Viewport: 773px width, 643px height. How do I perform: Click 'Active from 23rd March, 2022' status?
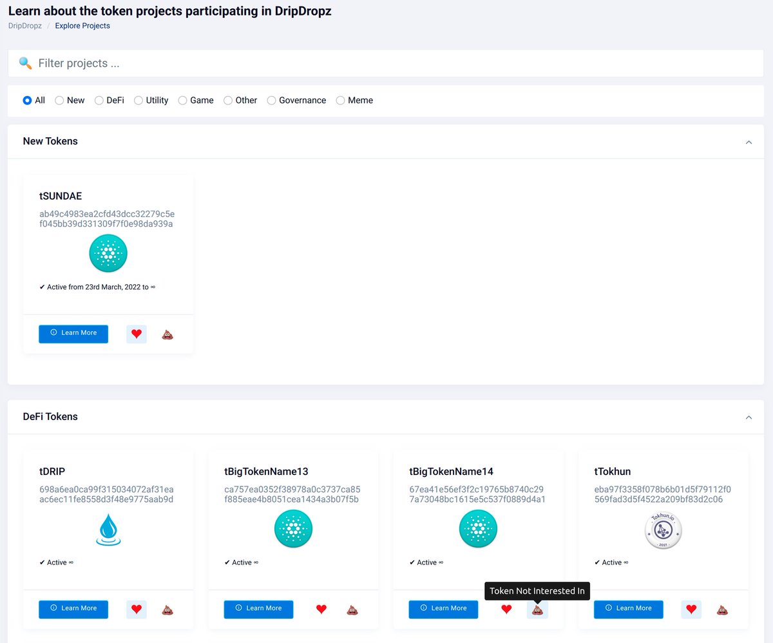[97, 287]
